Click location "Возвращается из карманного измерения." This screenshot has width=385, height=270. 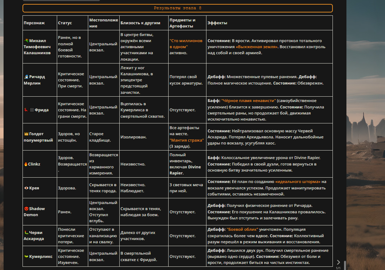pyautogui.click(x=104, y=164)
